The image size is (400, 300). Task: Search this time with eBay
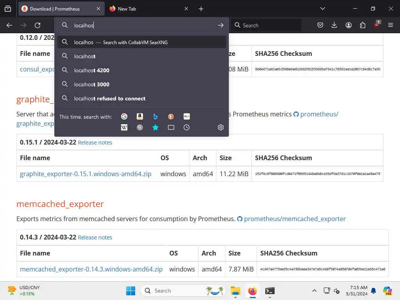(x=186, y=116)
